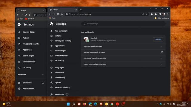Open the profile avatar in Chrome toolbar
Screen dimensions: 191x107
click(164, 14)
